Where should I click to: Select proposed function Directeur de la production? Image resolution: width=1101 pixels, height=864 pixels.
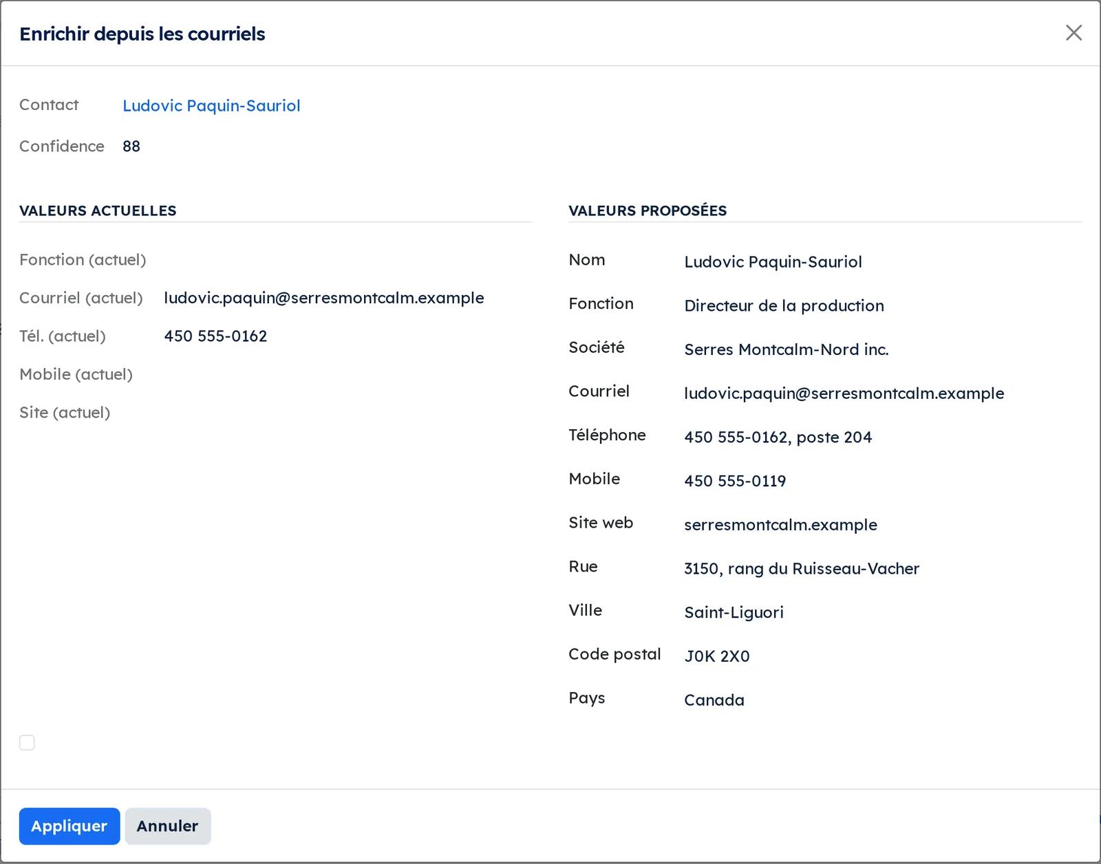[784, 306]
